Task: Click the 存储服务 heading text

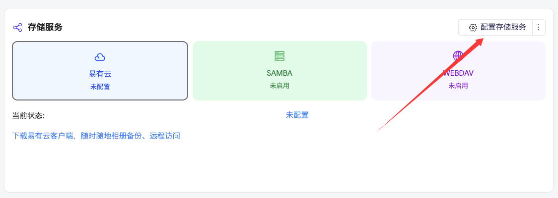Action: 45,27
